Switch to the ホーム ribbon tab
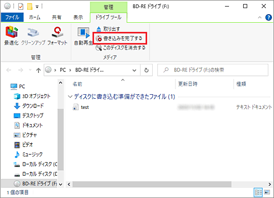Image resolution: width=274 pixels, height=198 pixels. coord(34,17)
